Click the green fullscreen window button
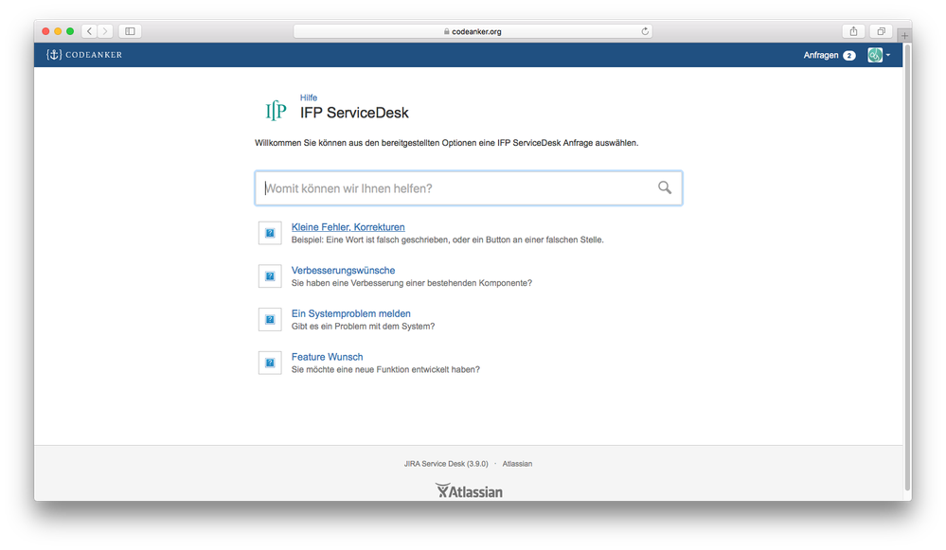Viewport: 946px width, 550px height. 70,31
